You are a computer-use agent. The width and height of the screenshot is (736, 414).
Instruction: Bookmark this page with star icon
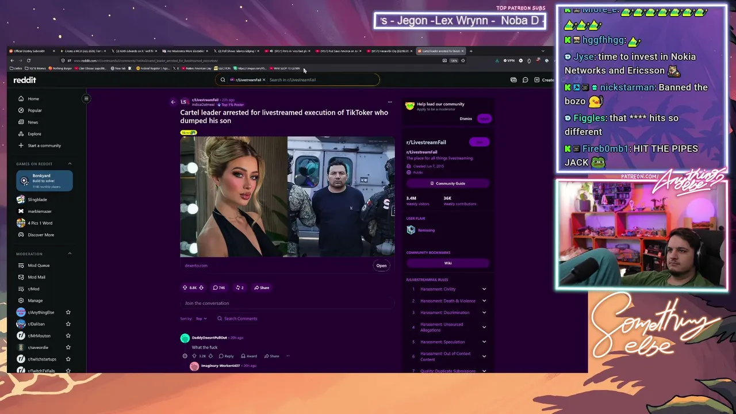click(x=463, y=60)
